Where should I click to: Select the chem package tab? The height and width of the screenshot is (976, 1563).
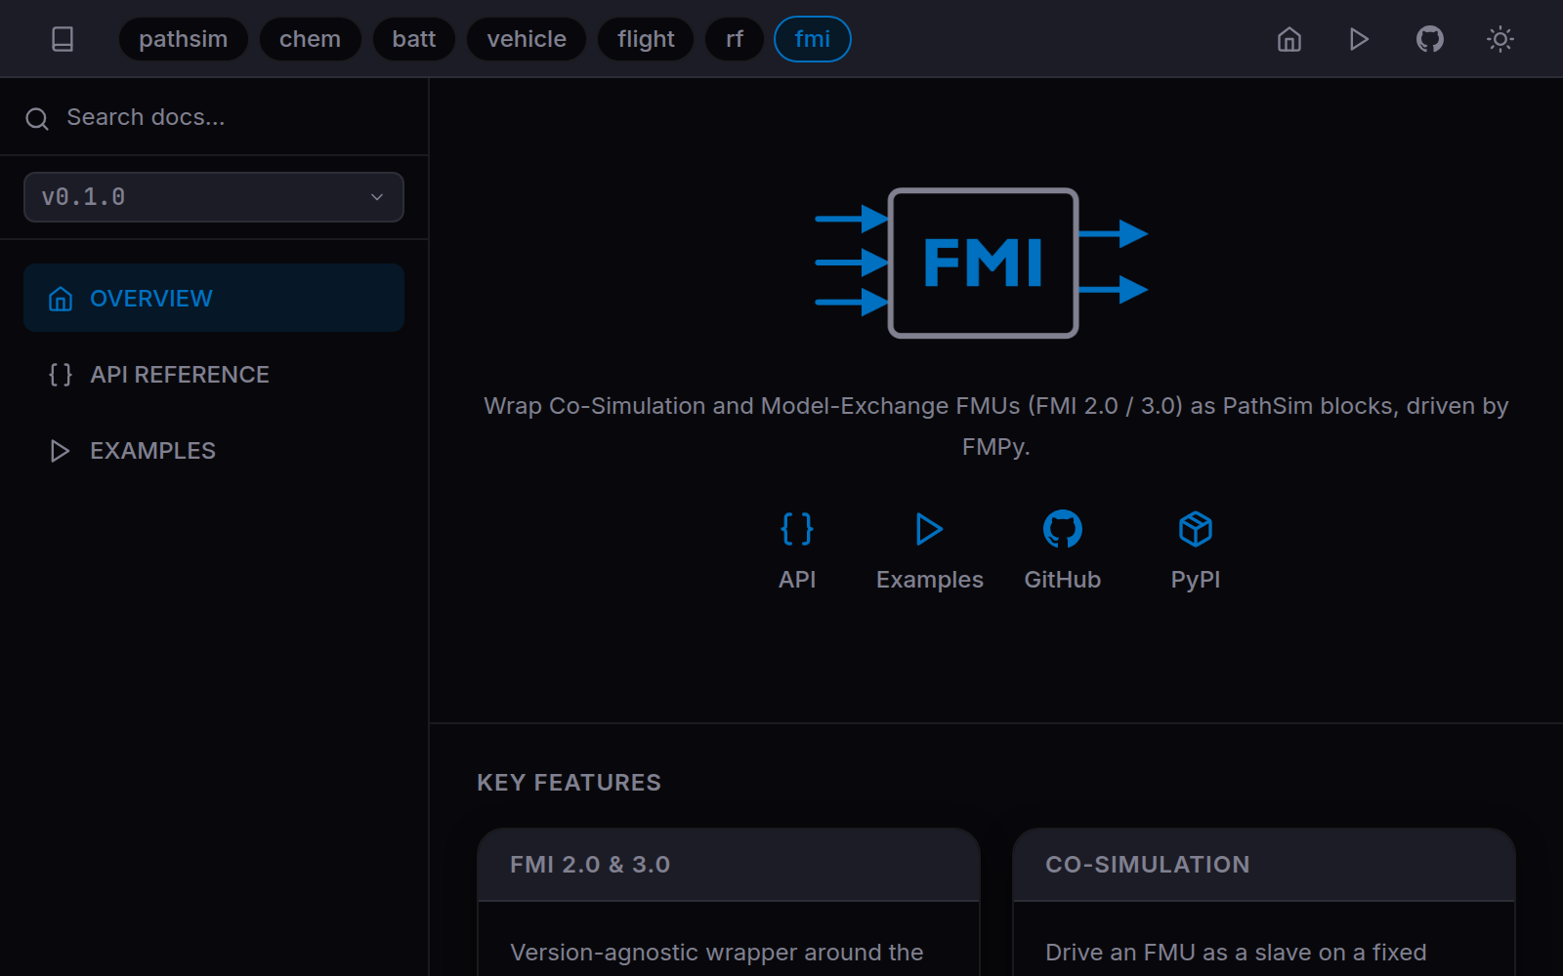coord(311,39)
